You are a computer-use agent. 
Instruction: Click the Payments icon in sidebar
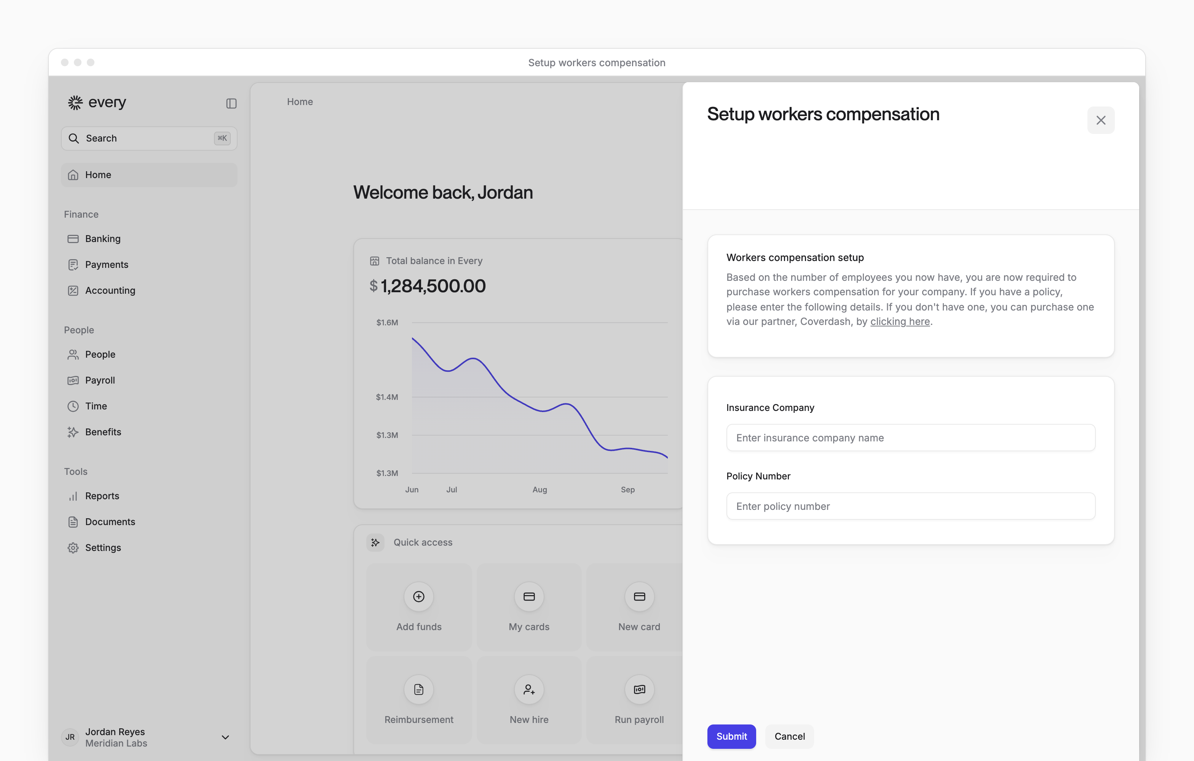click(73, 264)
